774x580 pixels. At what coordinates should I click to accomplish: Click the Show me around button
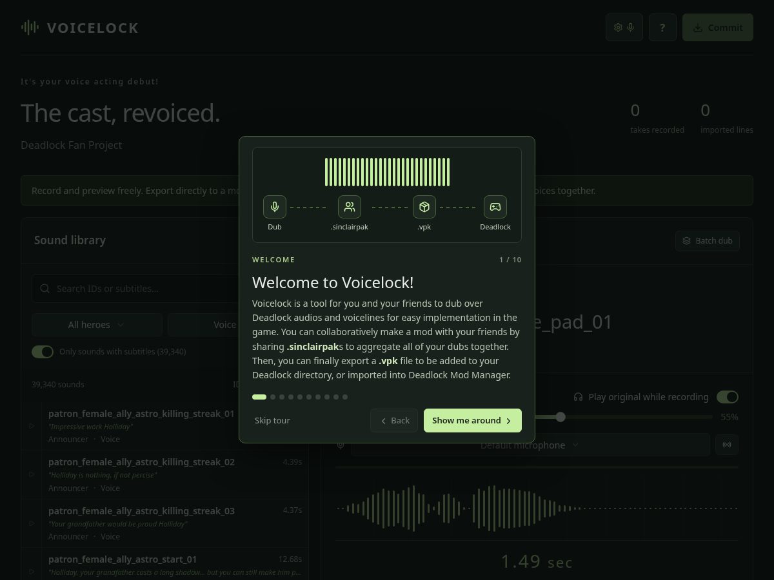pos(473,421)
